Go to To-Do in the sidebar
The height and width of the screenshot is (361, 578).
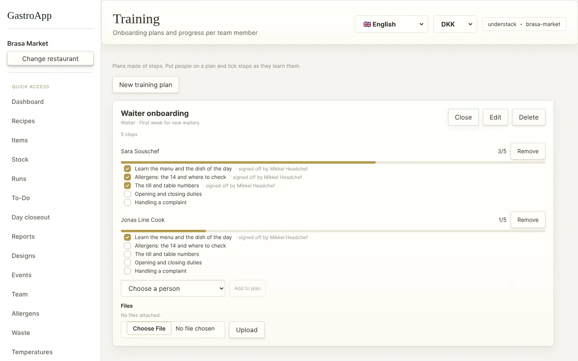pyautogui.click(x=21, y=198)
